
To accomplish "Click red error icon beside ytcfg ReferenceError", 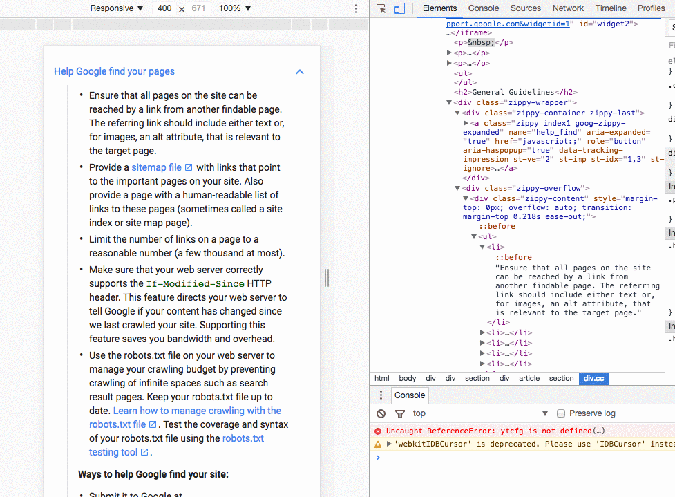I will coord(378,431).
